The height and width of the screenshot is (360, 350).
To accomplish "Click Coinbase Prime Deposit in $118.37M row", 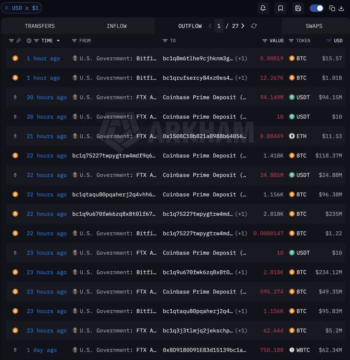I will 204,156.
